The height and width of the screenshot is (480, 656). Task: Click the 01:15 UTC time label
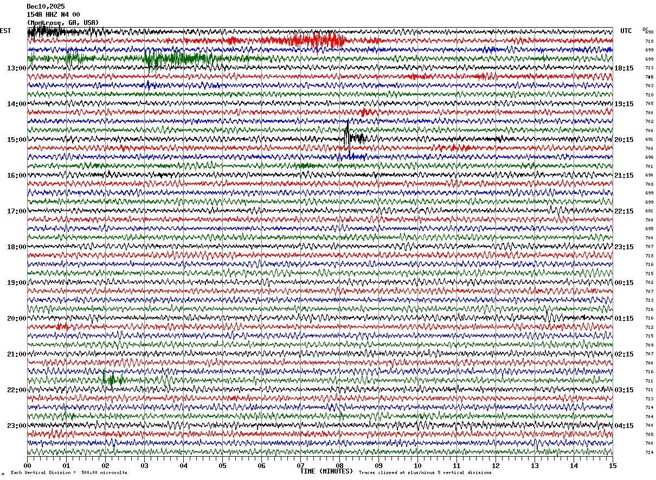tap(623, 319)
